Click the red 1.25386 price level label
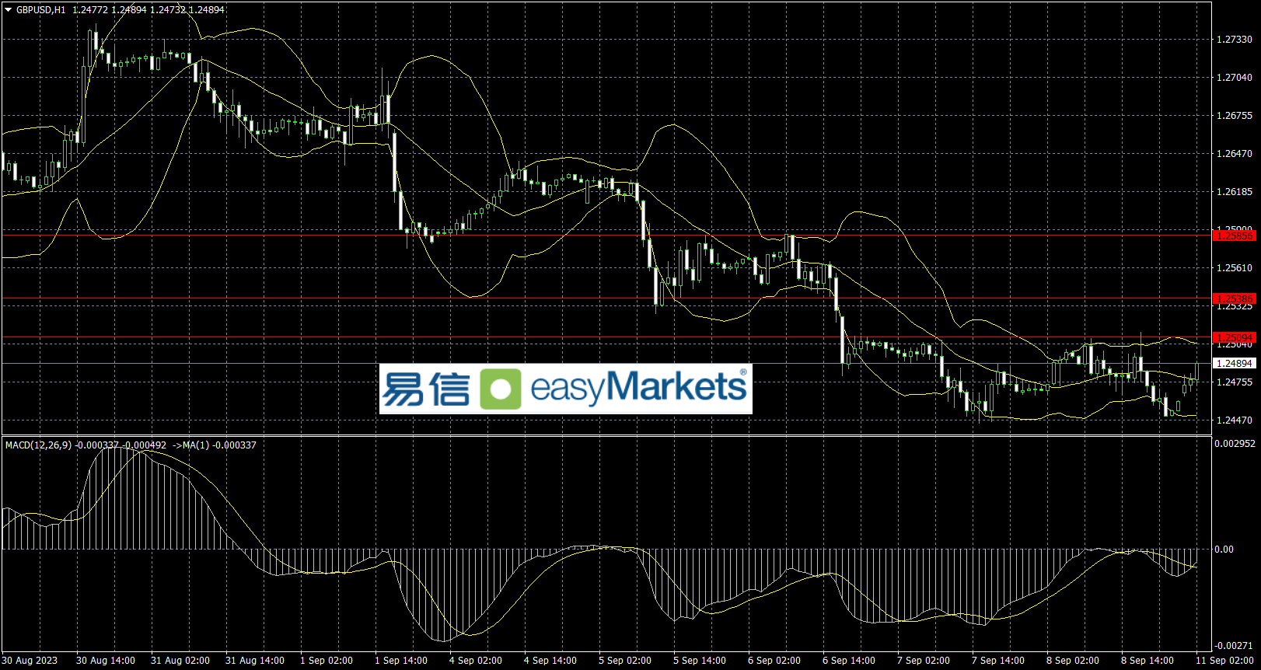Screen dimensions: 1261x670 point(1235,298)
